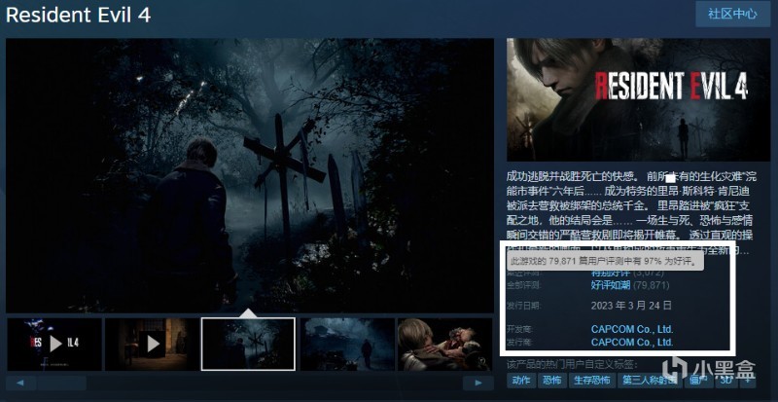Select the 3D tag
The image size is (778, 402).
pos(725,381)
